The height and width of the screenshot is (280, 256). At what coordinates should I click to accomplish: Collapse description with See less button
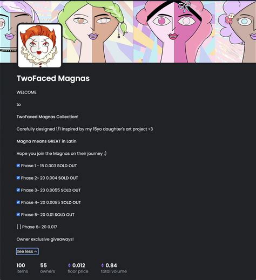(x=27, y=251)
